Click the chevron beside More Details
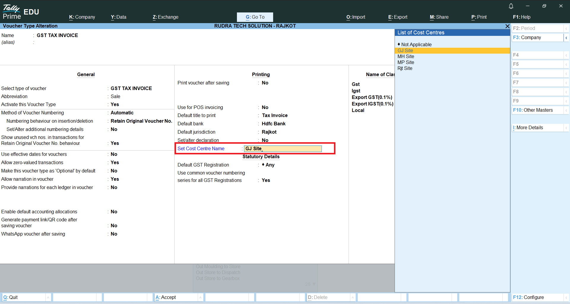This screenshot has height=304, width=570. (566, 128)
